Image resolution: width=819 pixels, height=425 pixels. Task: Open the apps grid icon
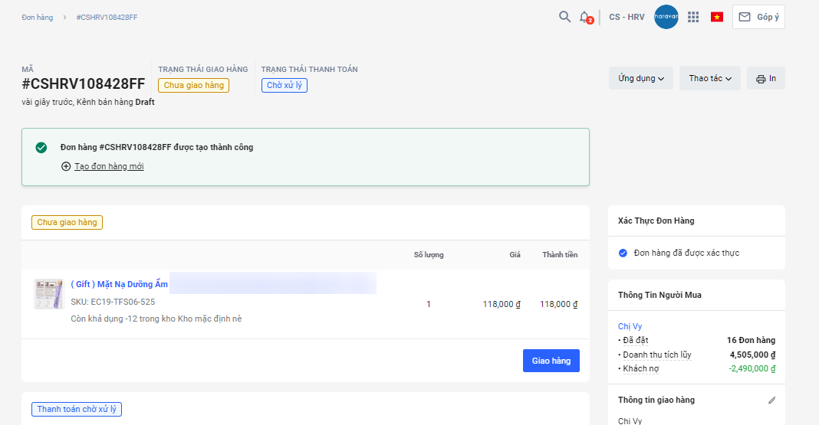click(x=693, y=17)
